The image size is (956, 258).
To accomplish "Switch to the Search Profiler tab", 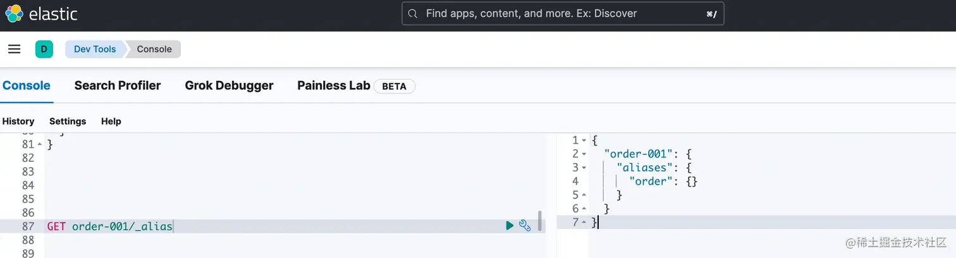I will [x=118, y=85].
